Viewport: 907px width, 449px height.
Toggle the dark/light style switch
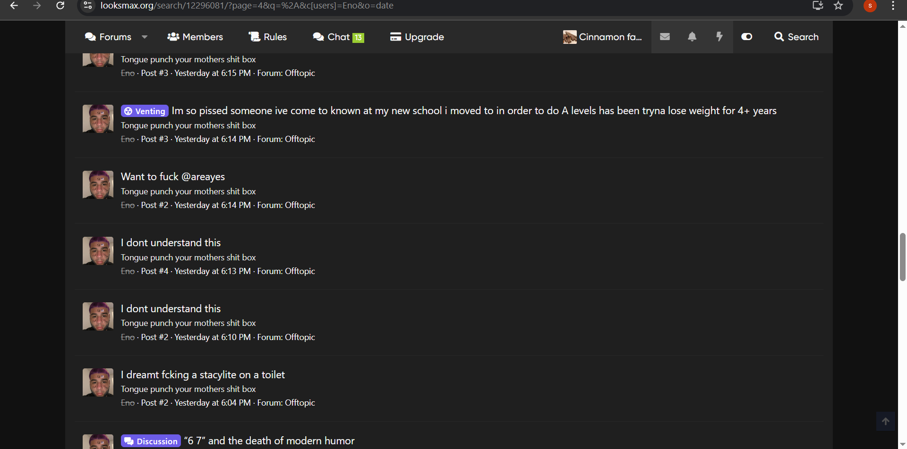tap(746, 37)
